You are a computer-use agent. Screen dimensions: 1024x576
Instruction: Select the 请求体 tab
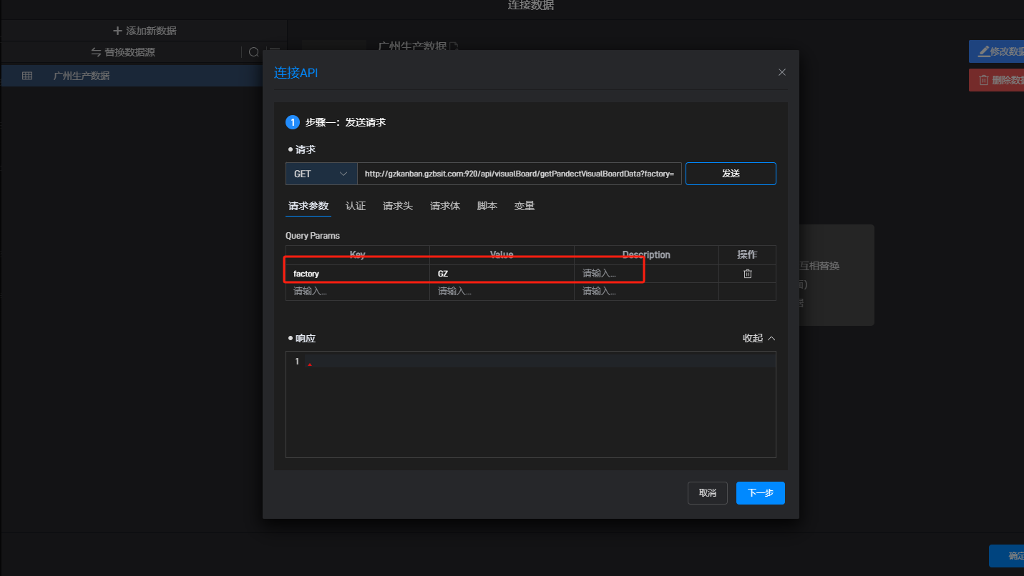(x=445, y=206)
